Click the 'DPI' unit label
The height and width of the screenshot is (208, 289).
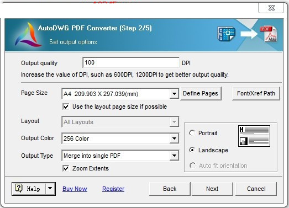point(186,63)
